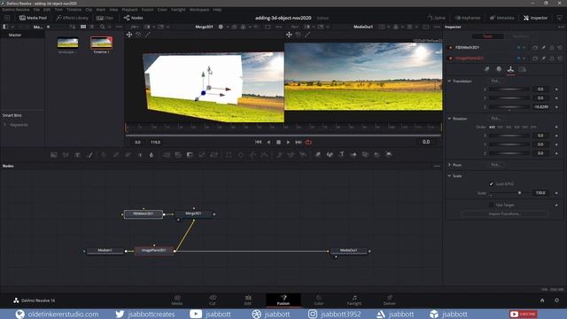This screenshot has height=319, width=567.
Task: Click the Translation Z slider
Action: (509, 107)
